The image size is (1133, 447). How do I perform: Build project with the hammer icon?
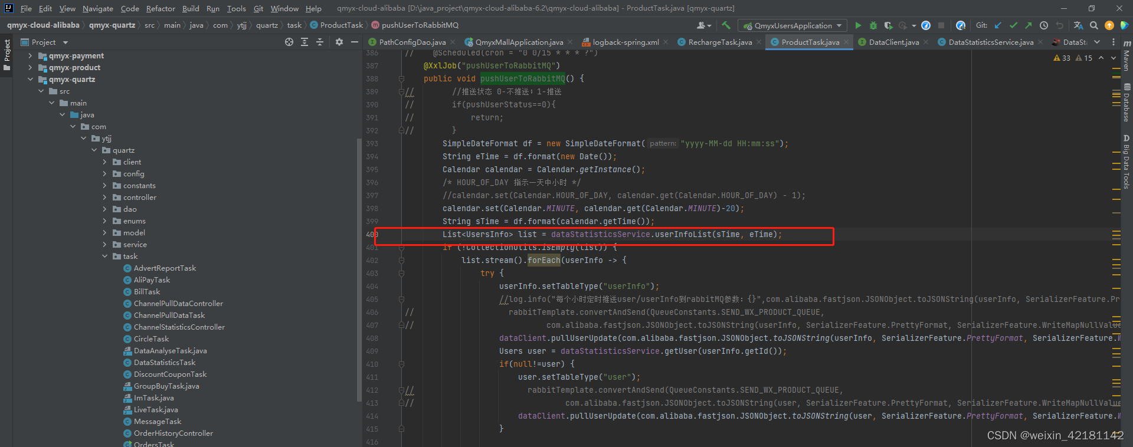[x=726, y=25]
